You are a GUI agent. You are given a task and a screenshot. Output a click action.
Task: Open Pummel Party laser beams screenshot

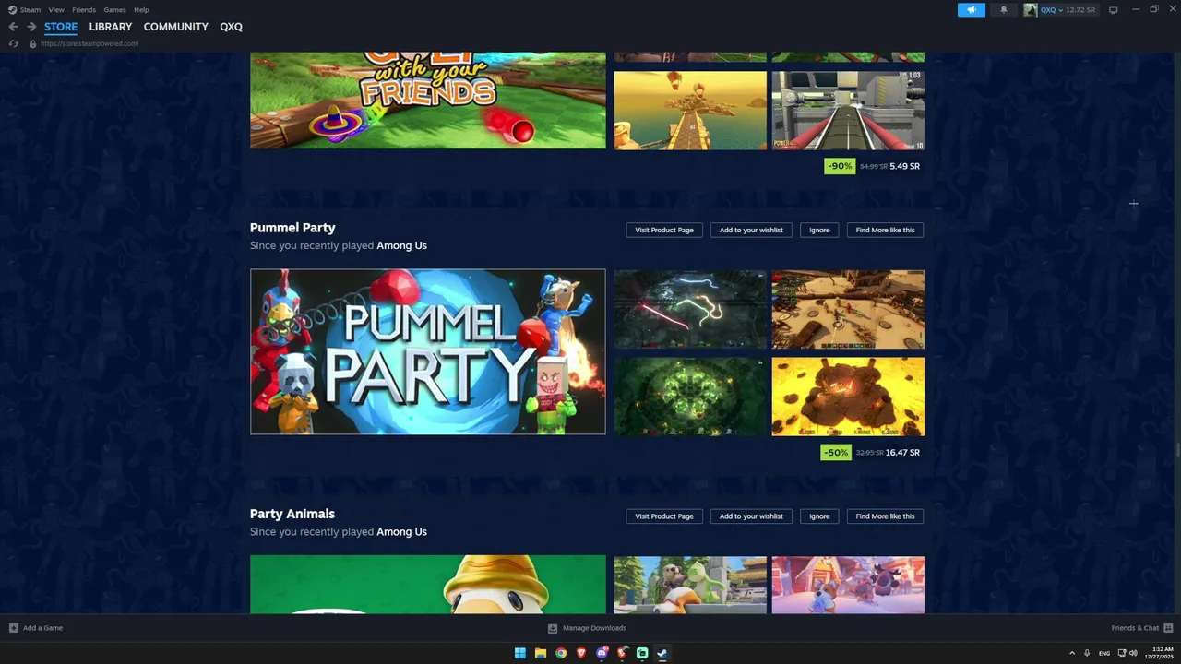click(x=690, y=309)
